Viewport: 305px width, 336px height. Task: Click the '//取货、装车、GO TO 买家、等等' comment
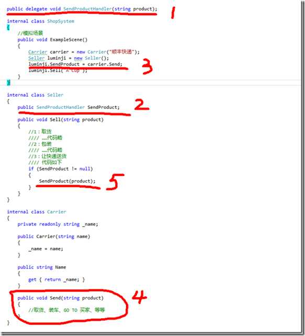(66, 310)
